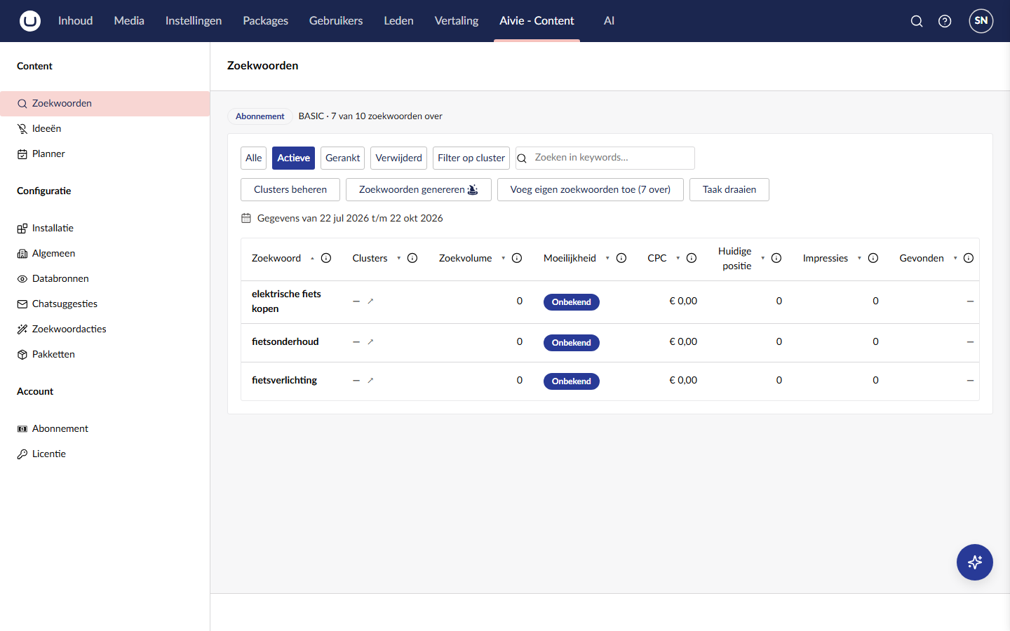This screenshot has height=631, width=1010.
Task: Switch filter to Gerankt
Action: 343,158
